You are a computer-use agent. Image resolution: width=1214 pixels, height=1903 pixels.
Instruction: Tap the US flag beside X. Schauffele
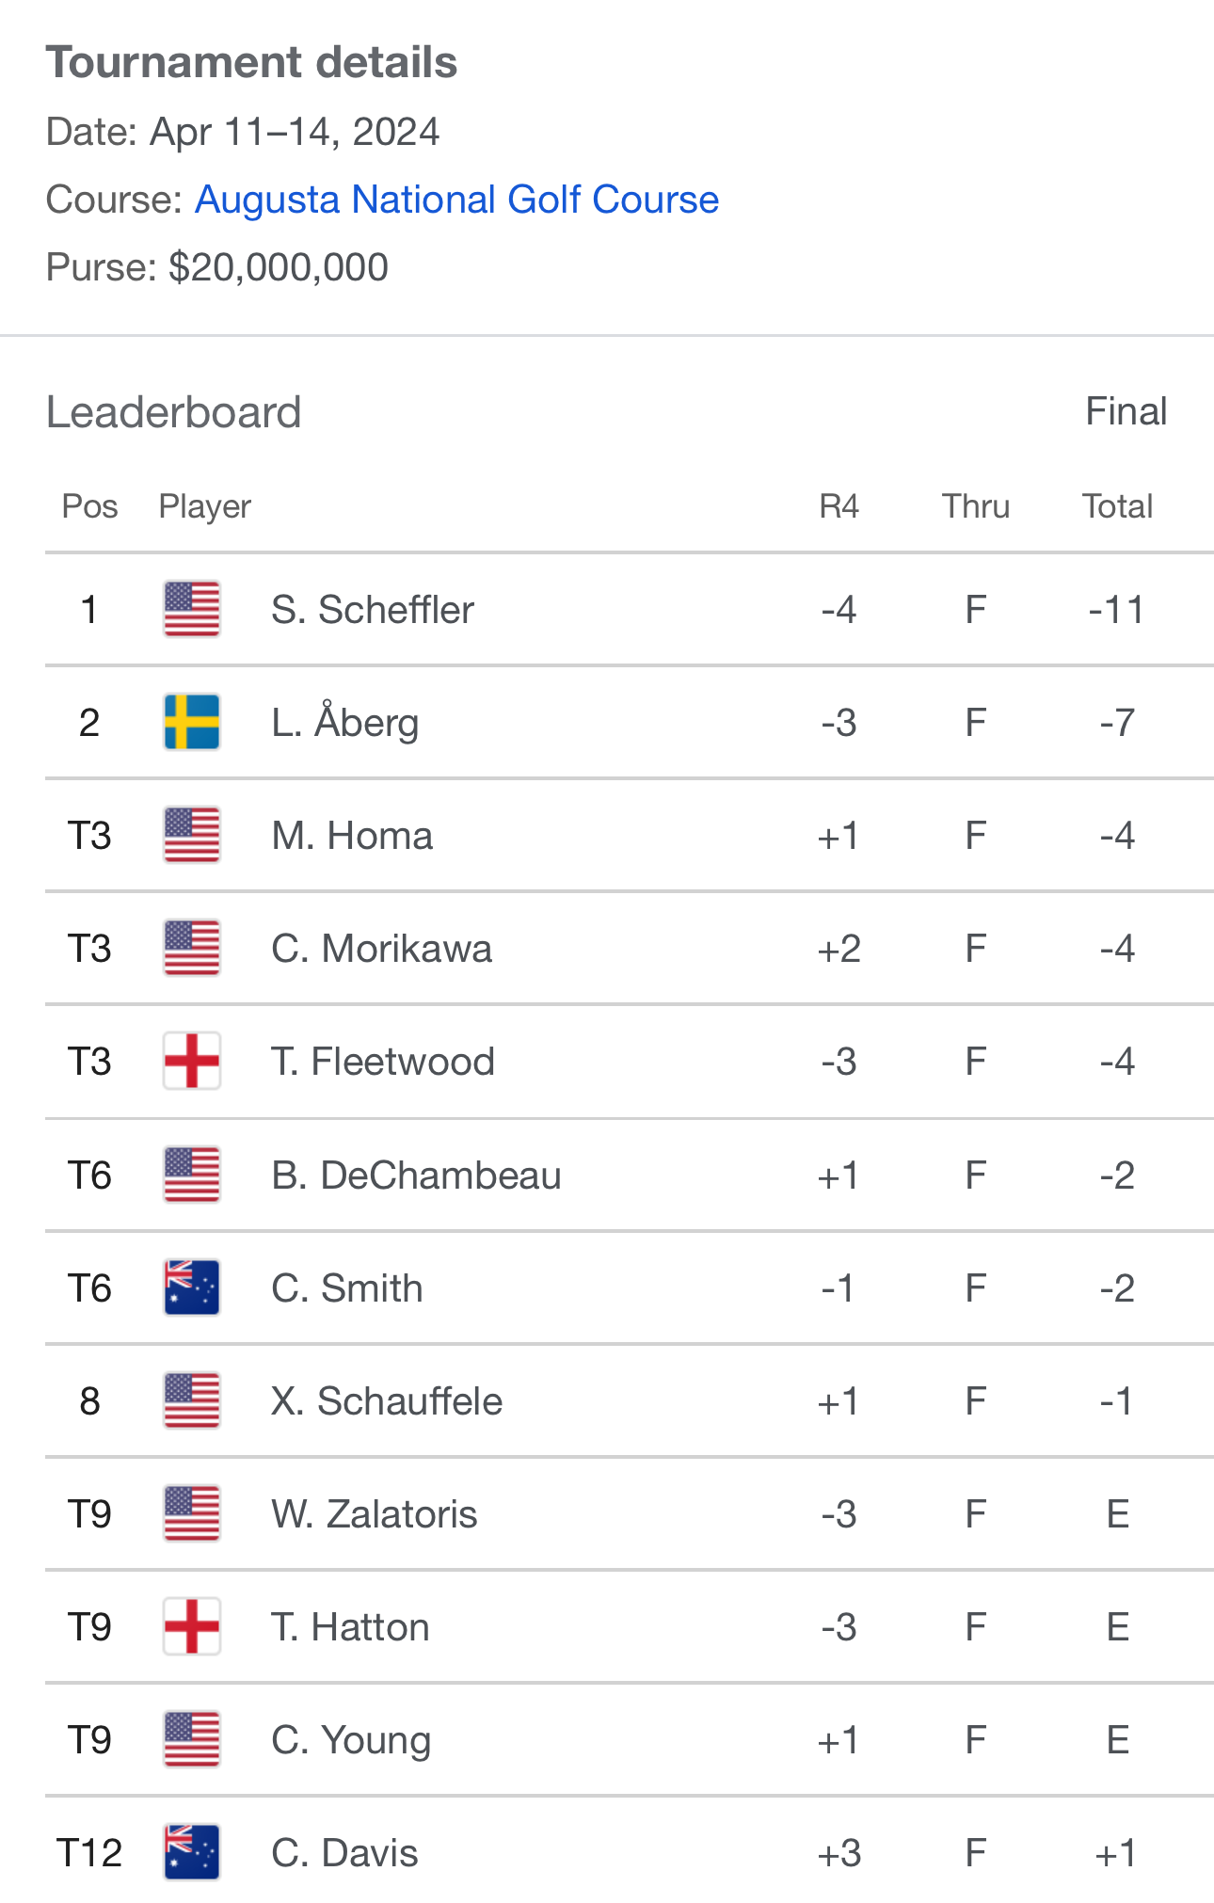coord(192,1400)
